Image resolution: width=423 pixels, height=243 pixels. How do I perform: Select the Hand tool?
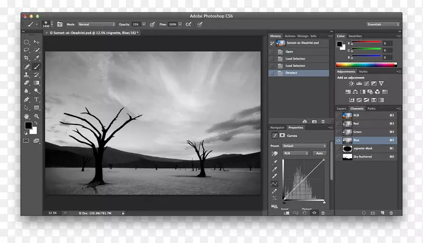26,116
